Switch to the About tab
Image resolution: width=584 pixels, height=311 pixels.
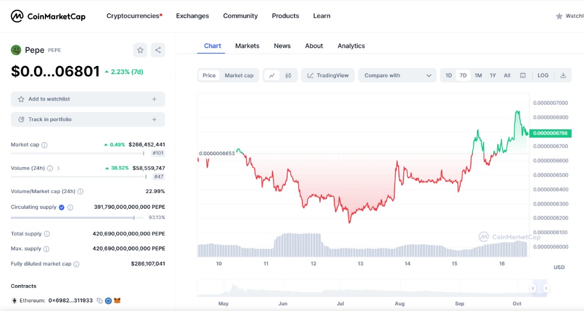click(x=314, y=46)
